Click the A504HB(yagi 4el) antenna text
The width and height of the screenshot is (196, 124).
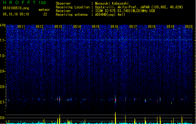click(x=110, y=15)
